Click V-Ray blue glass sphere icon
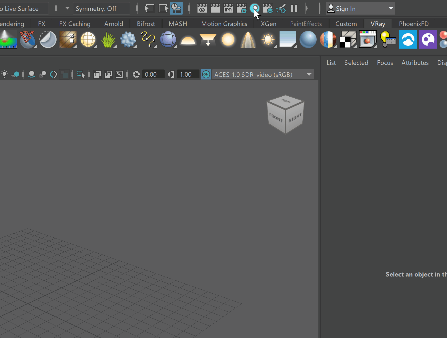447x338 pixels. [x=168, y=39]
